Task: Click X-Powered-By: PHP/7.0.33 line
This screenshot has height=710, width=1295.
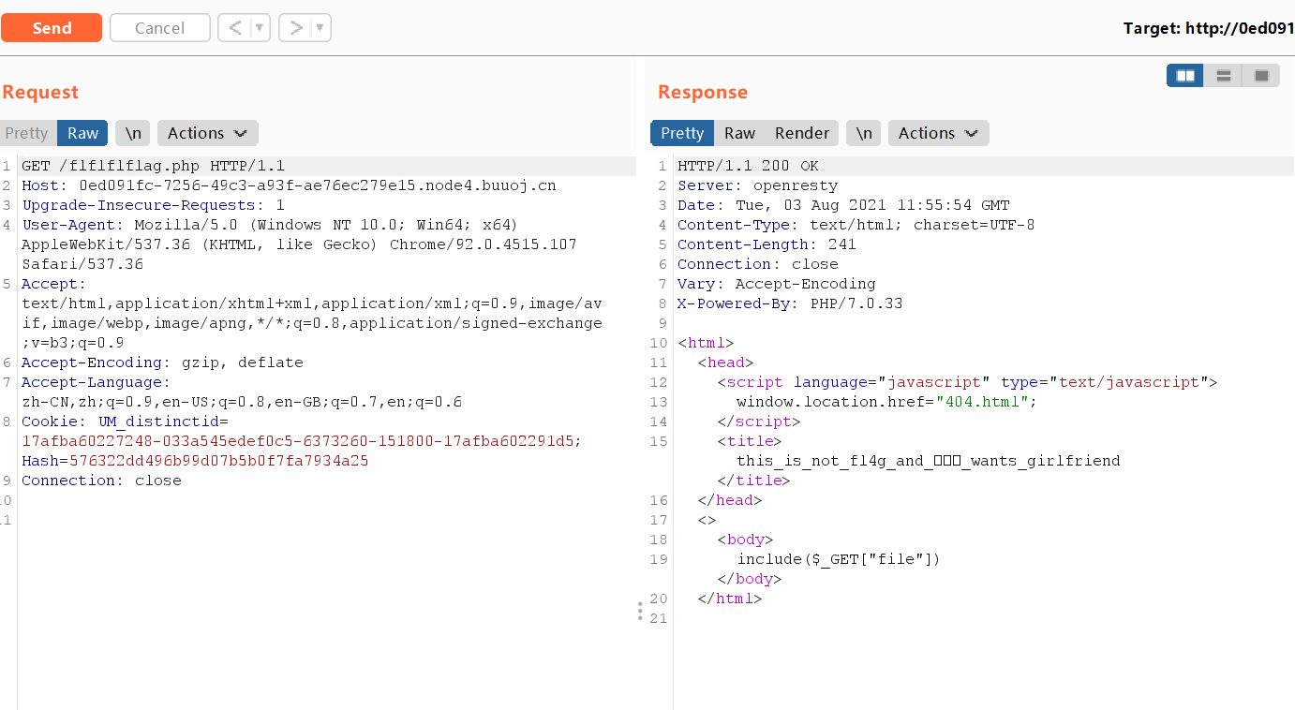Action: [790, 303]
